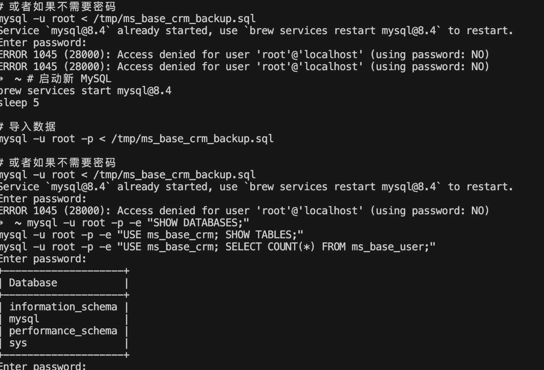Click the sleep 5 command line
This screenshot has width=544, height=370.
click(19, 103)
